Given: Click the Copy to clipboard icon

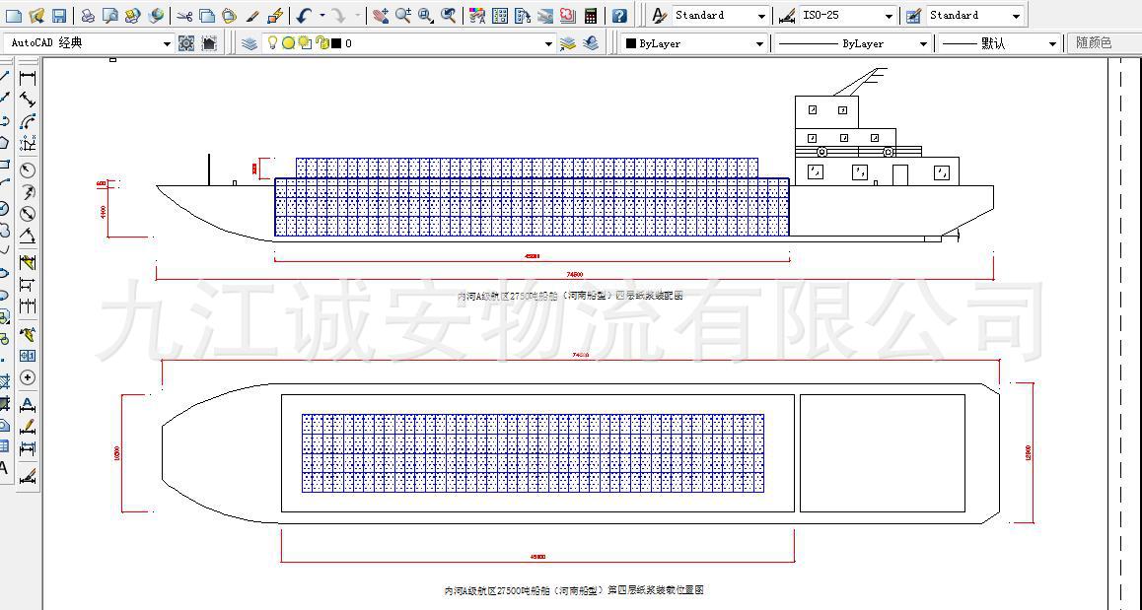Looking at the screenshot, I should pos(207,16).
